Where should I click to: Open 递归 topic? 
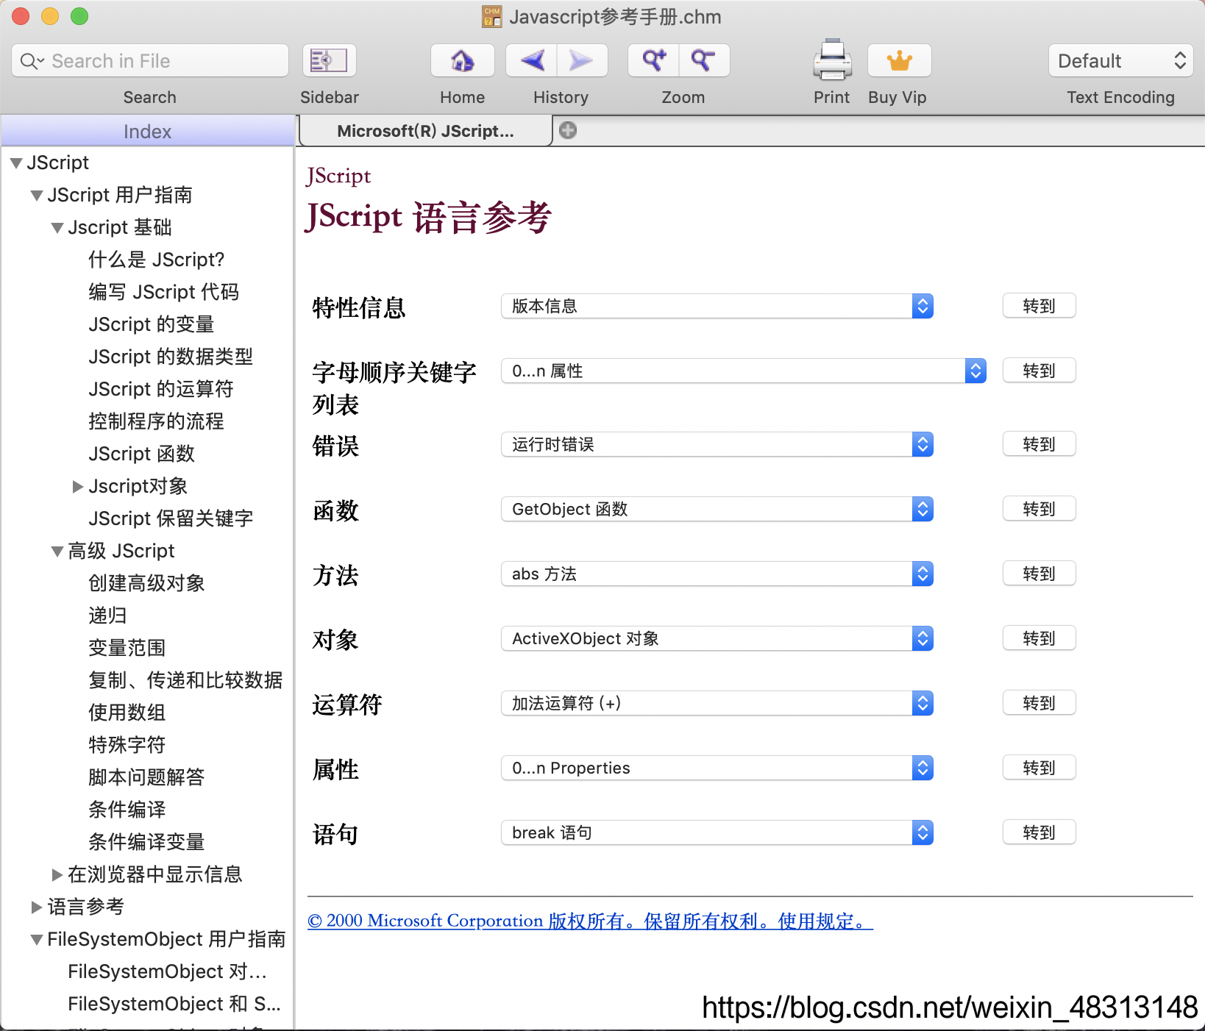click(107, 616)
